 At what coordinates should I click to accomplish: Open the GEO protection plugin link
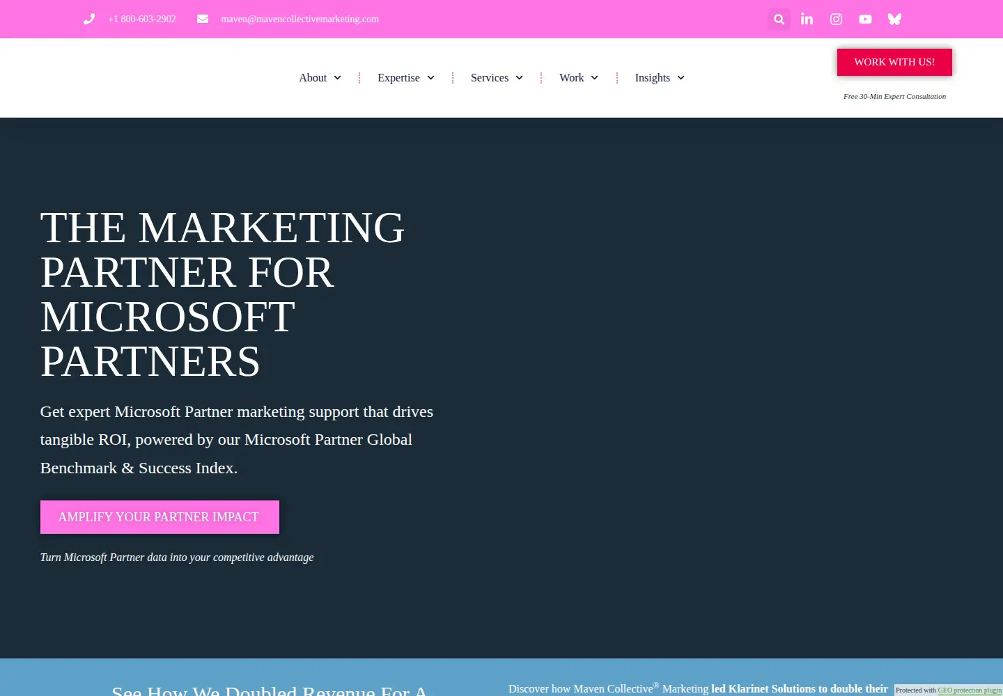[x=970, y=690]
